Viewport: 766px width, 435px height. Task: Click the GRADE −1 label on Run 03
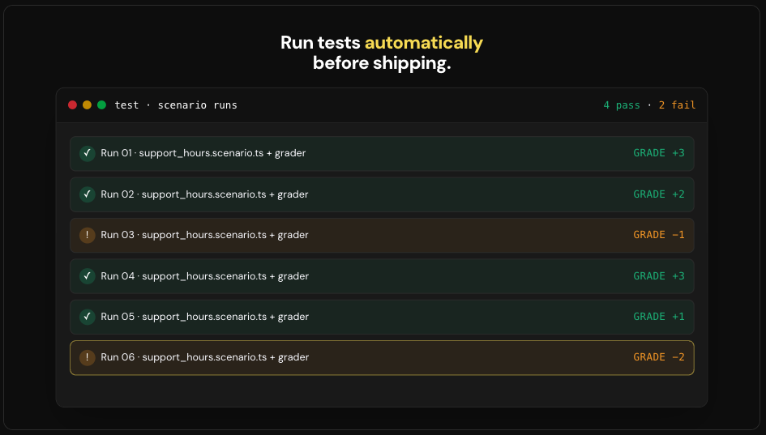coord(658,235)
